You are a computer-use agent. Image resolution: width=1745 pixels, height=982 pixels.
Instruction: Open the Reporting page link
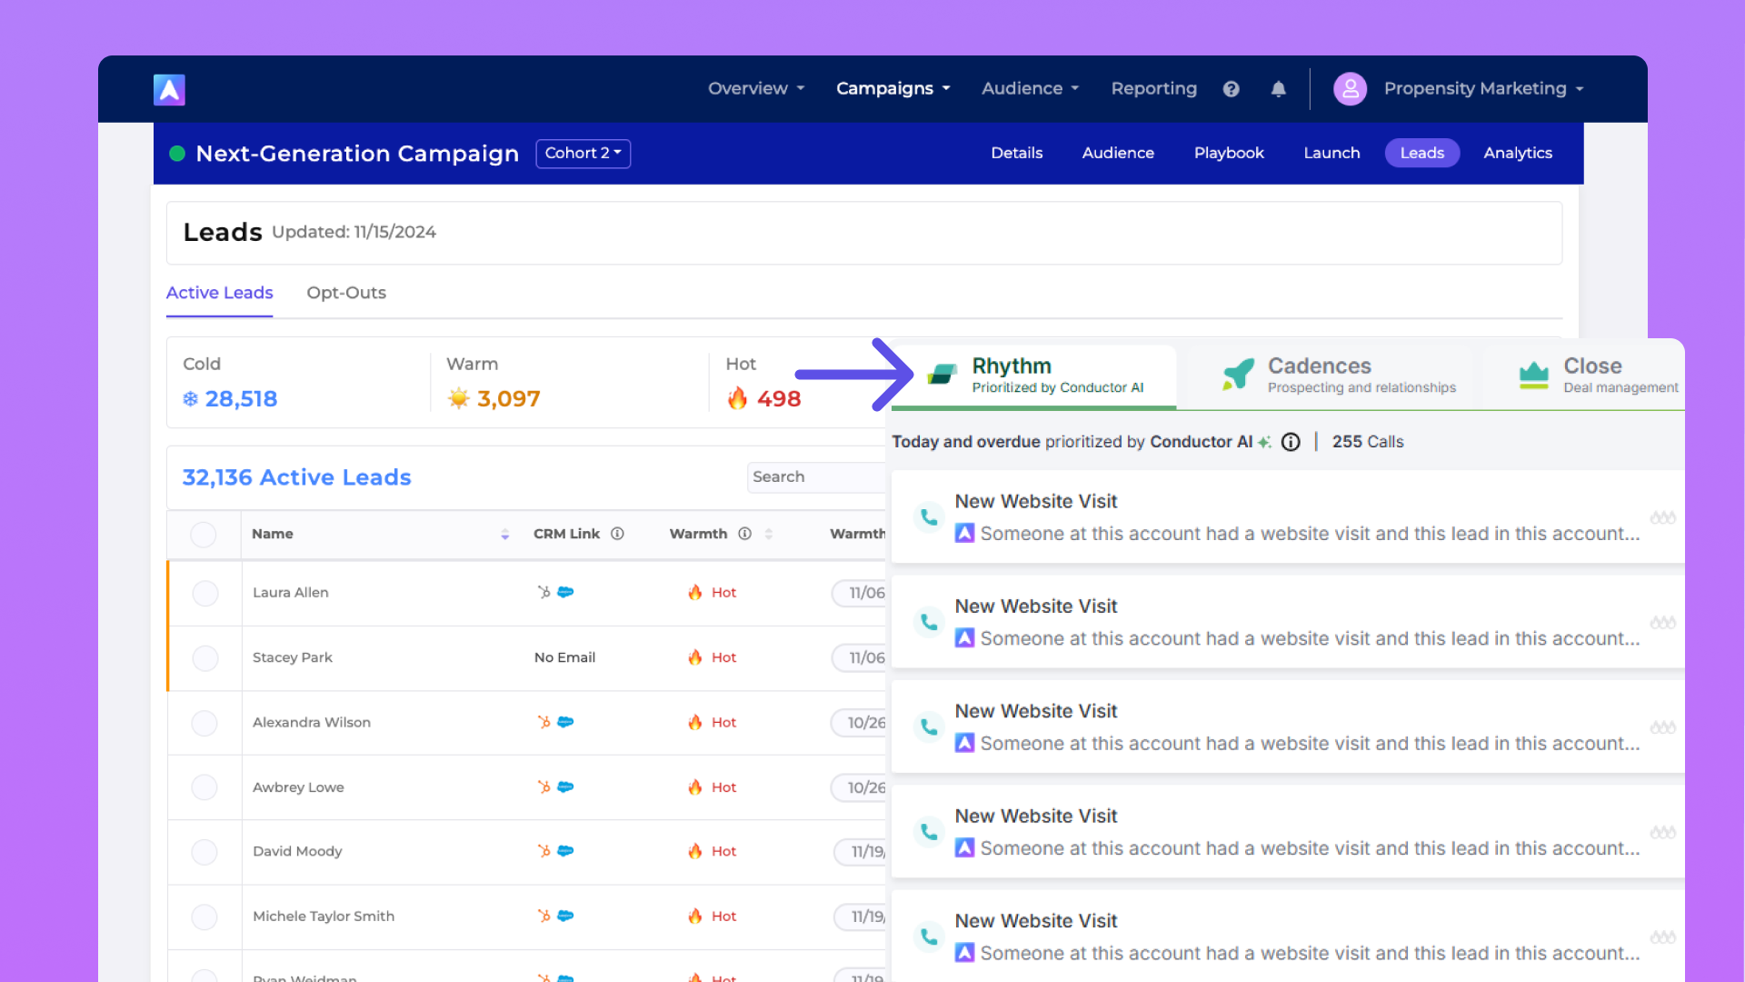point(1153,89)
